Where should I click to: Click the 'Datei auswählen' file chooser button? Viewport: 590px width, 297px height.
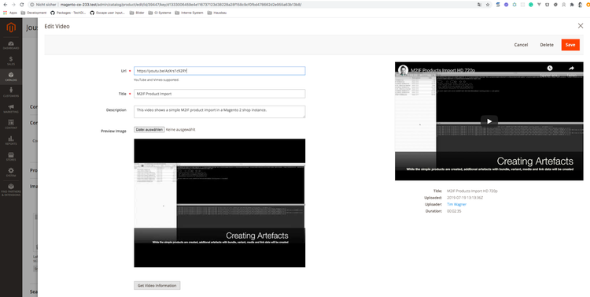[x=149, y=130]
